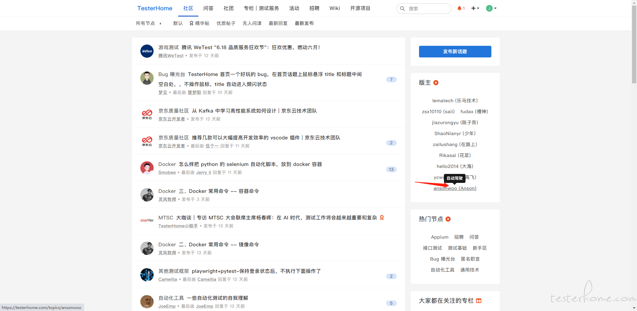Open moderator ansonwoo (Anson) profile
This screenshot has height=311, width=637.
tap(455, 188)
